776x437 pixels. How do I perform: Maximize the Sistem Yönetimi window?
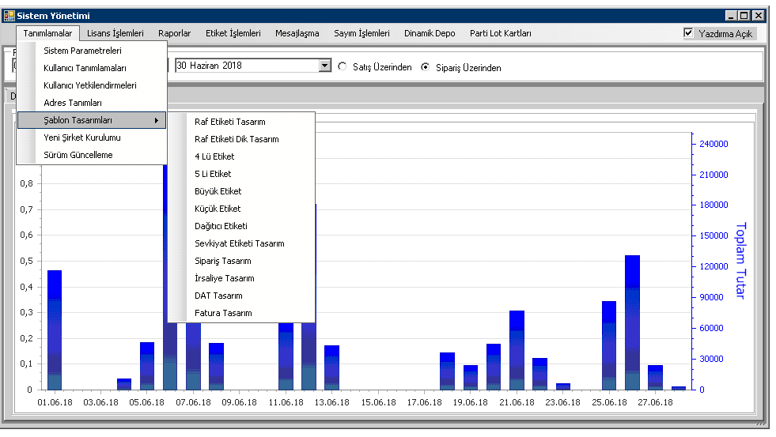click(744, 16)
